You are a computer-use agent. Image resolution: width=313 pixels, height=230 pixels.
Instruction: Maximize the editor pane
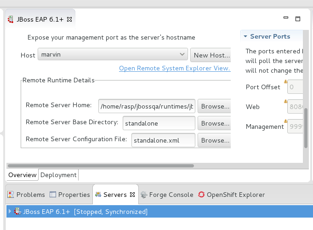click(297, 19)
